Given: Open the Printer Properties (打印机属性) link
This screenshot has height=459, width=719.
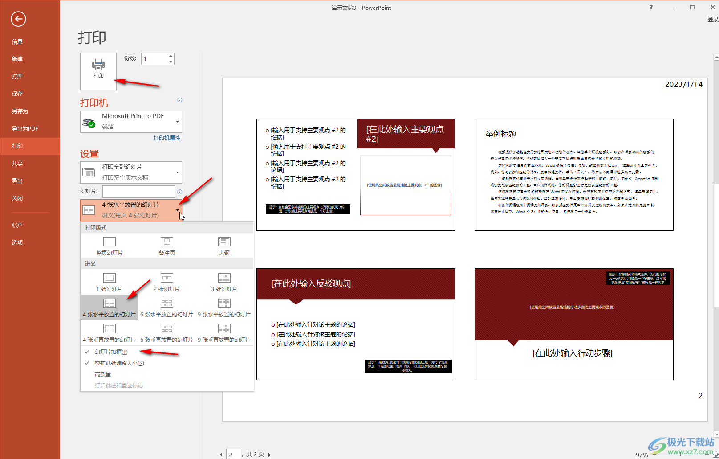Looking at the screenshot, I should click(x=167, y=138).
